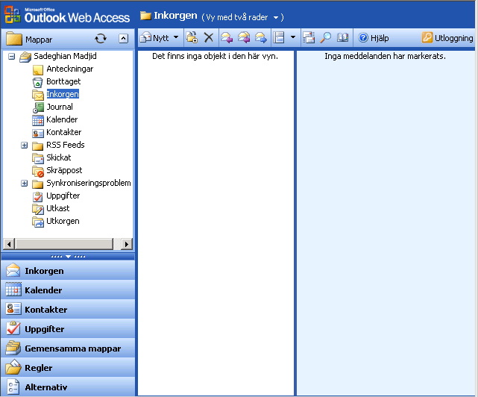Click the Reply All icon in toolbar
Image resolution: width=478 pixels, height=397 pixels.
[x=244, y=37]
